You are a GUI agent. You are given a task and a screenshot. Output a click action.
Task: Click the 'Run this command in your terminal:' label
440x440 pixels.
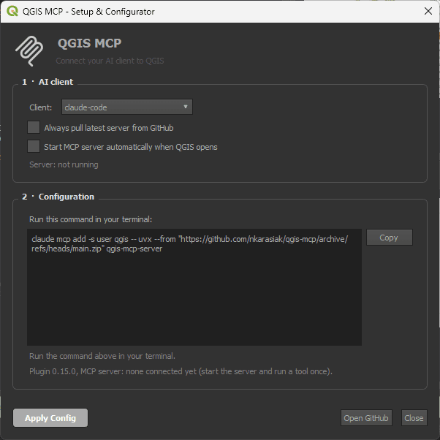[x=91, y=219]
